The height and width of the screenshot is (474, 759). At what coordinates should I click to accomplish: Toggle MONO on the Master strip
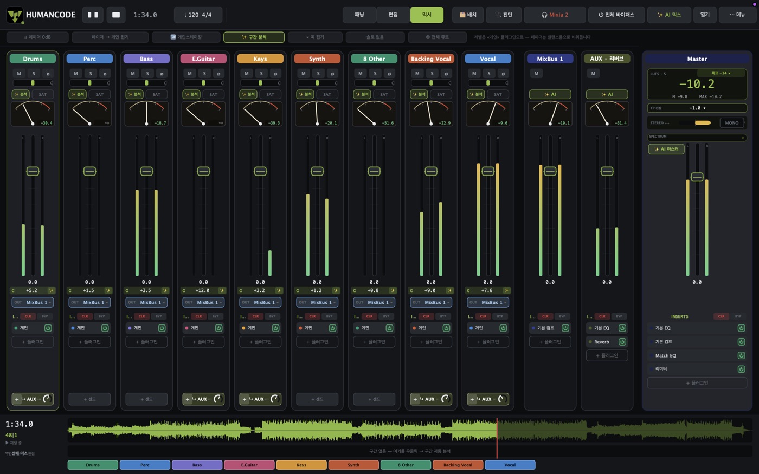tap(732, 123)
